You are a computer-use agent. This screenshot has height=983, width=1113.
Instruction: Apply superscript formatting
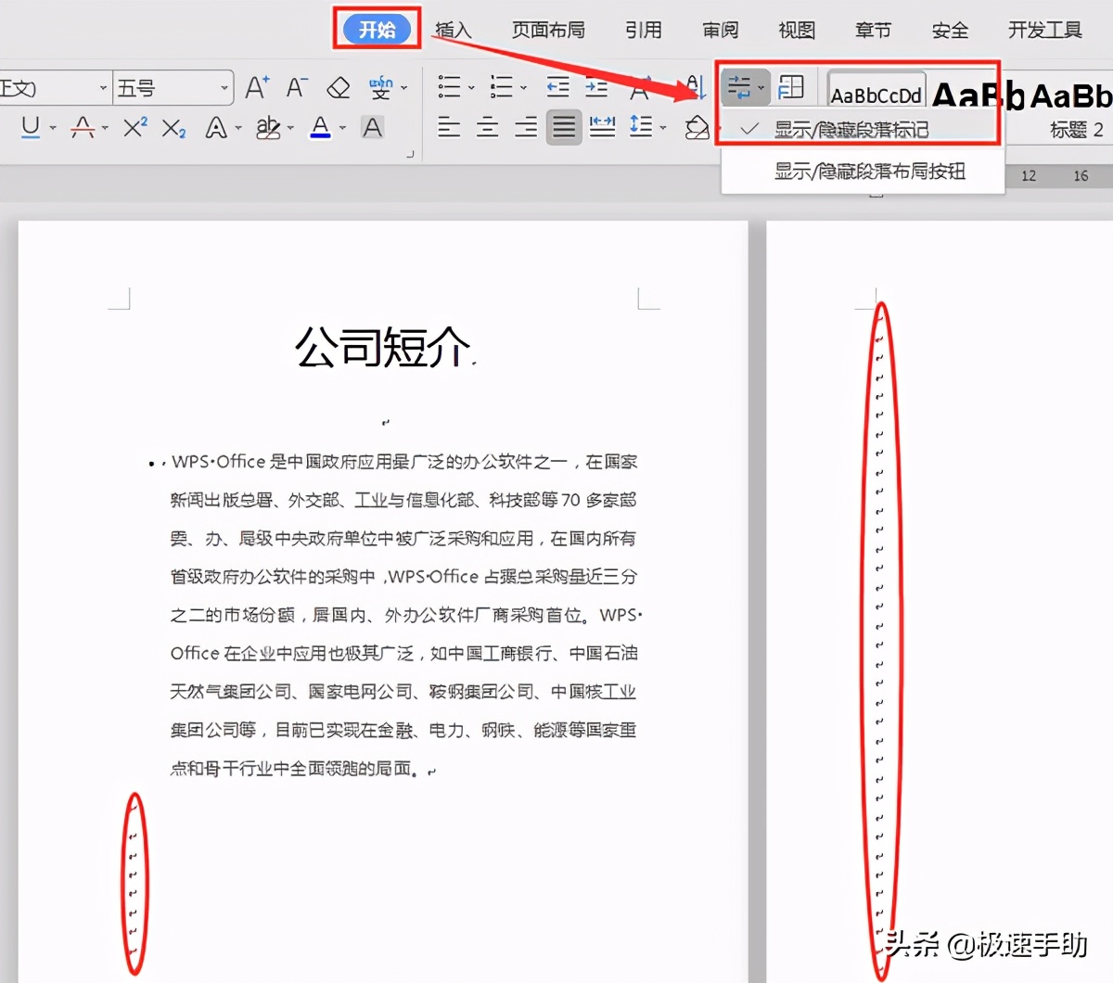pos(134,128)
